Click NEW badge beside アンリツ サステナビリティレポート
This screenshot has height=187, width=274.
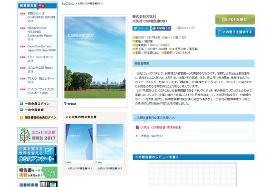[23, 89]
